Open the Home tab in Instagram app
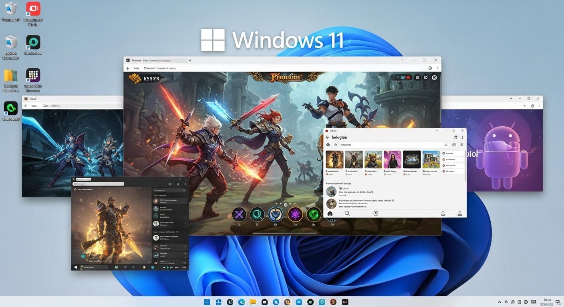 tap(330, 213)
